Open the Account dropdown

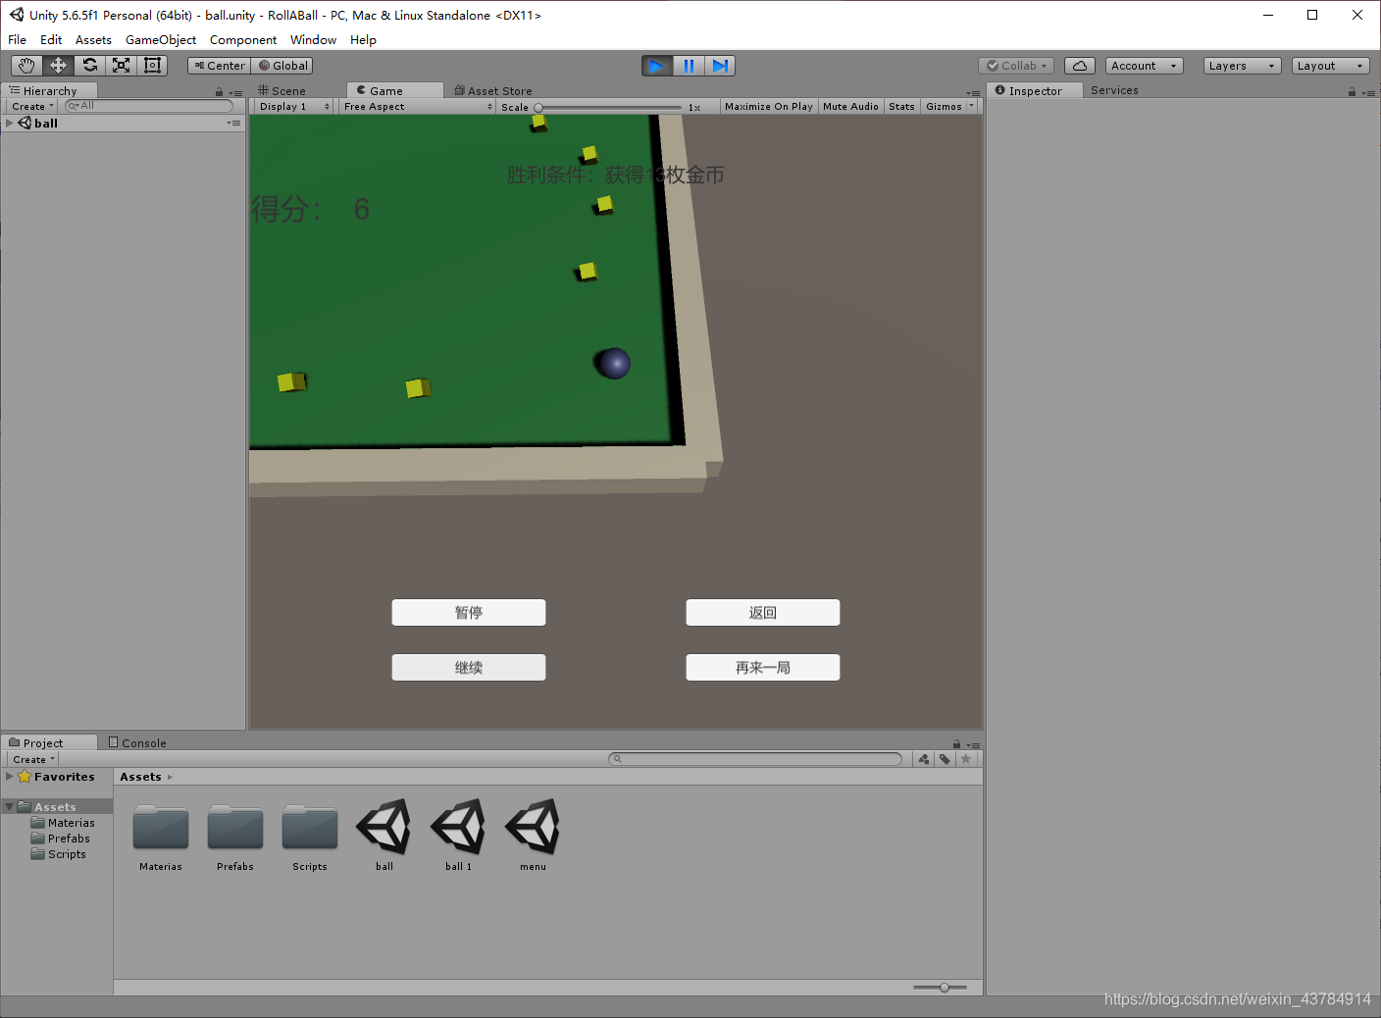click(x=1144, y=66)
